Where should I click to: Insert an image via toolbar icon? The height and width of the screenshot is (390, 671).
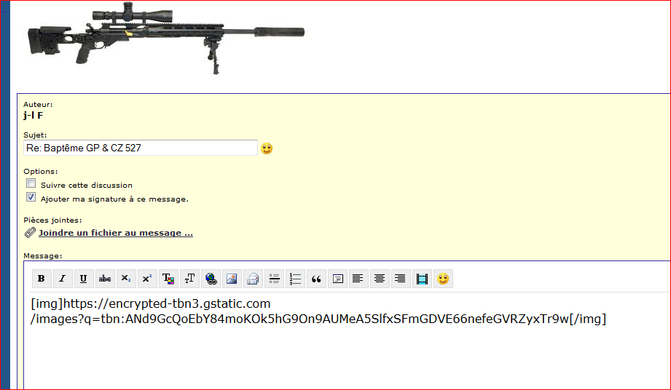[x=232, y=279]
